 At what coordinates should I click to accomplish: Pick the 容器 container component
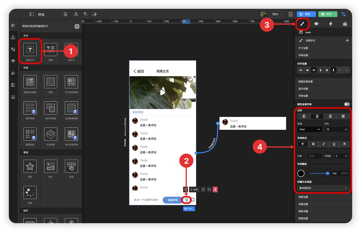pos(50,84)
